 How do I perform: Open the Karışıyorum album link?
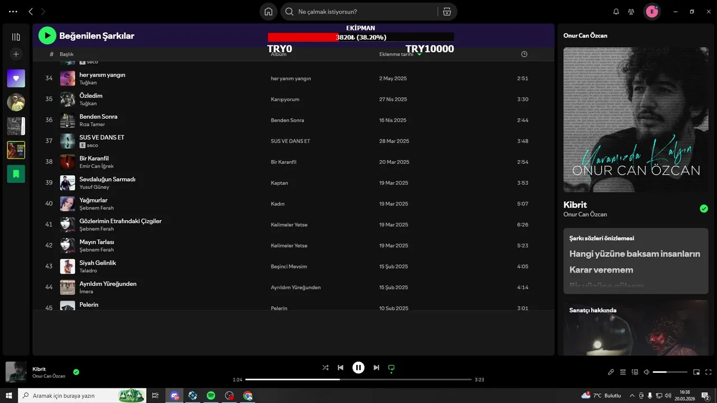click(285, 99)
